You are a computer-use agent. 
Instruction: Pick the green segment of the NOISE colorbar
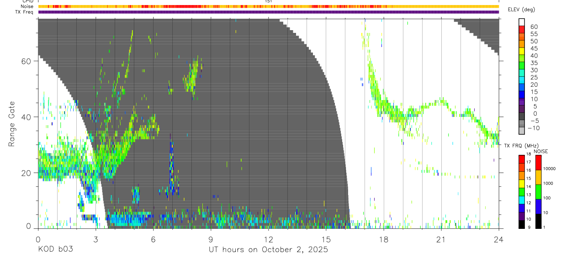[538, 191]
